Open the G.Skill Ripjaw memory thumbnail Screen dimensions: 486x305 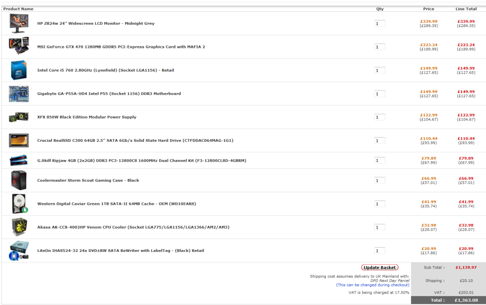point(19,160)
